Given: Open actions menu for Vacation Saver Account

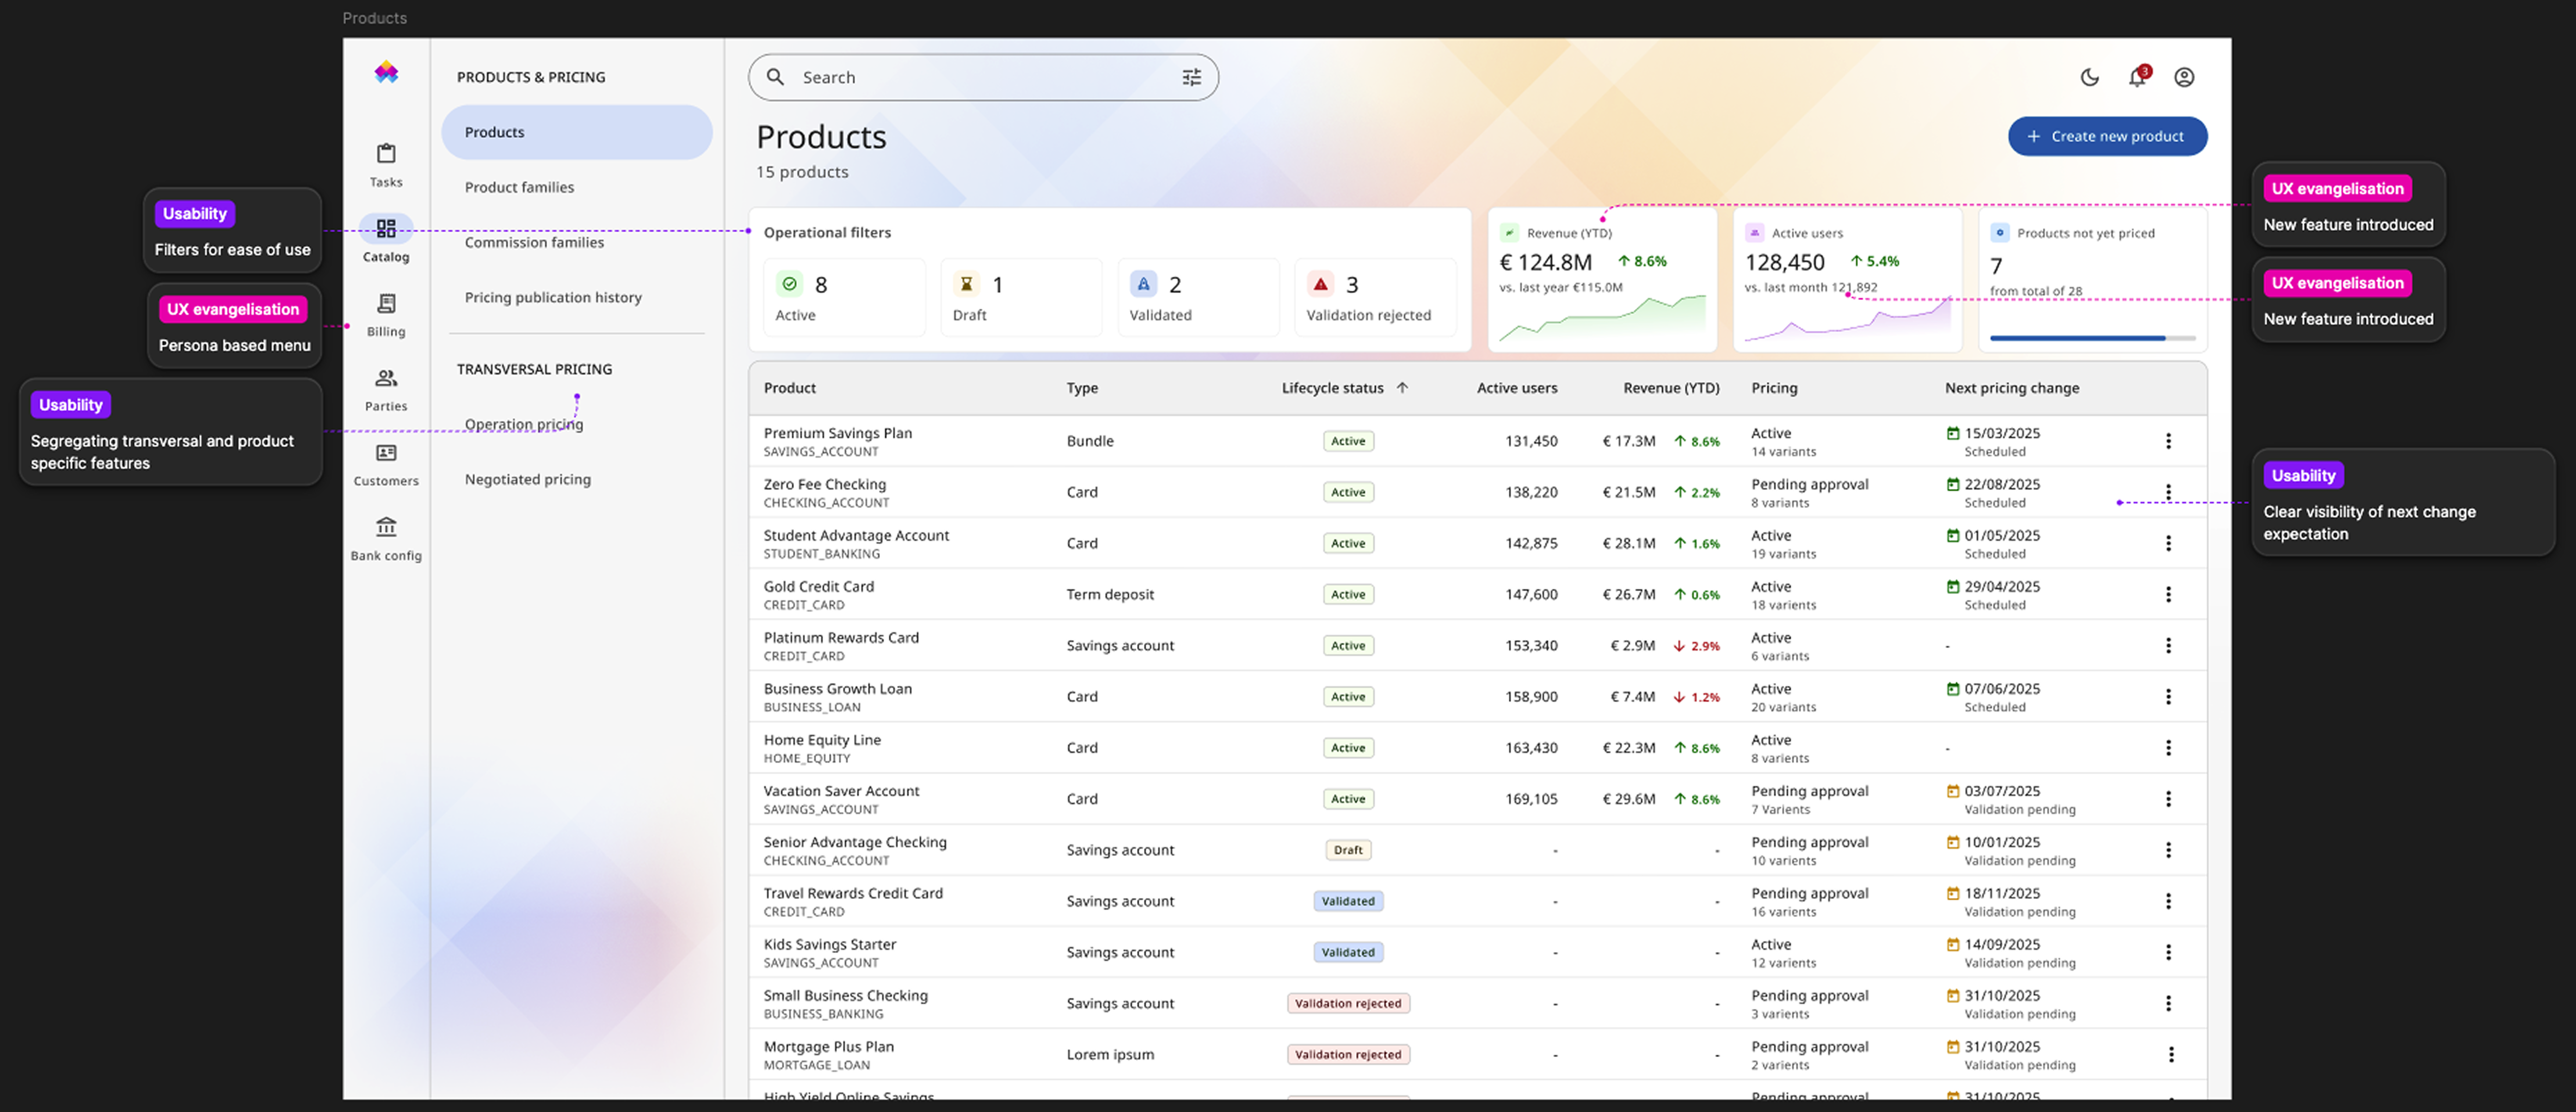Looking at the screenshot, I should point(2168,798).
